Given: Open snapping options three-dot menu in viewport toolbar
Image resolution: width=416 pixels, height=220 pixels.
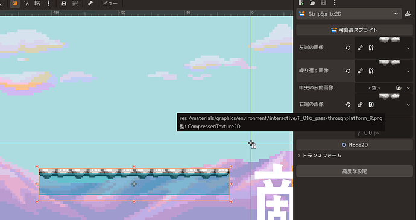Looking at the screenshot, I should (x=48, y=4).
